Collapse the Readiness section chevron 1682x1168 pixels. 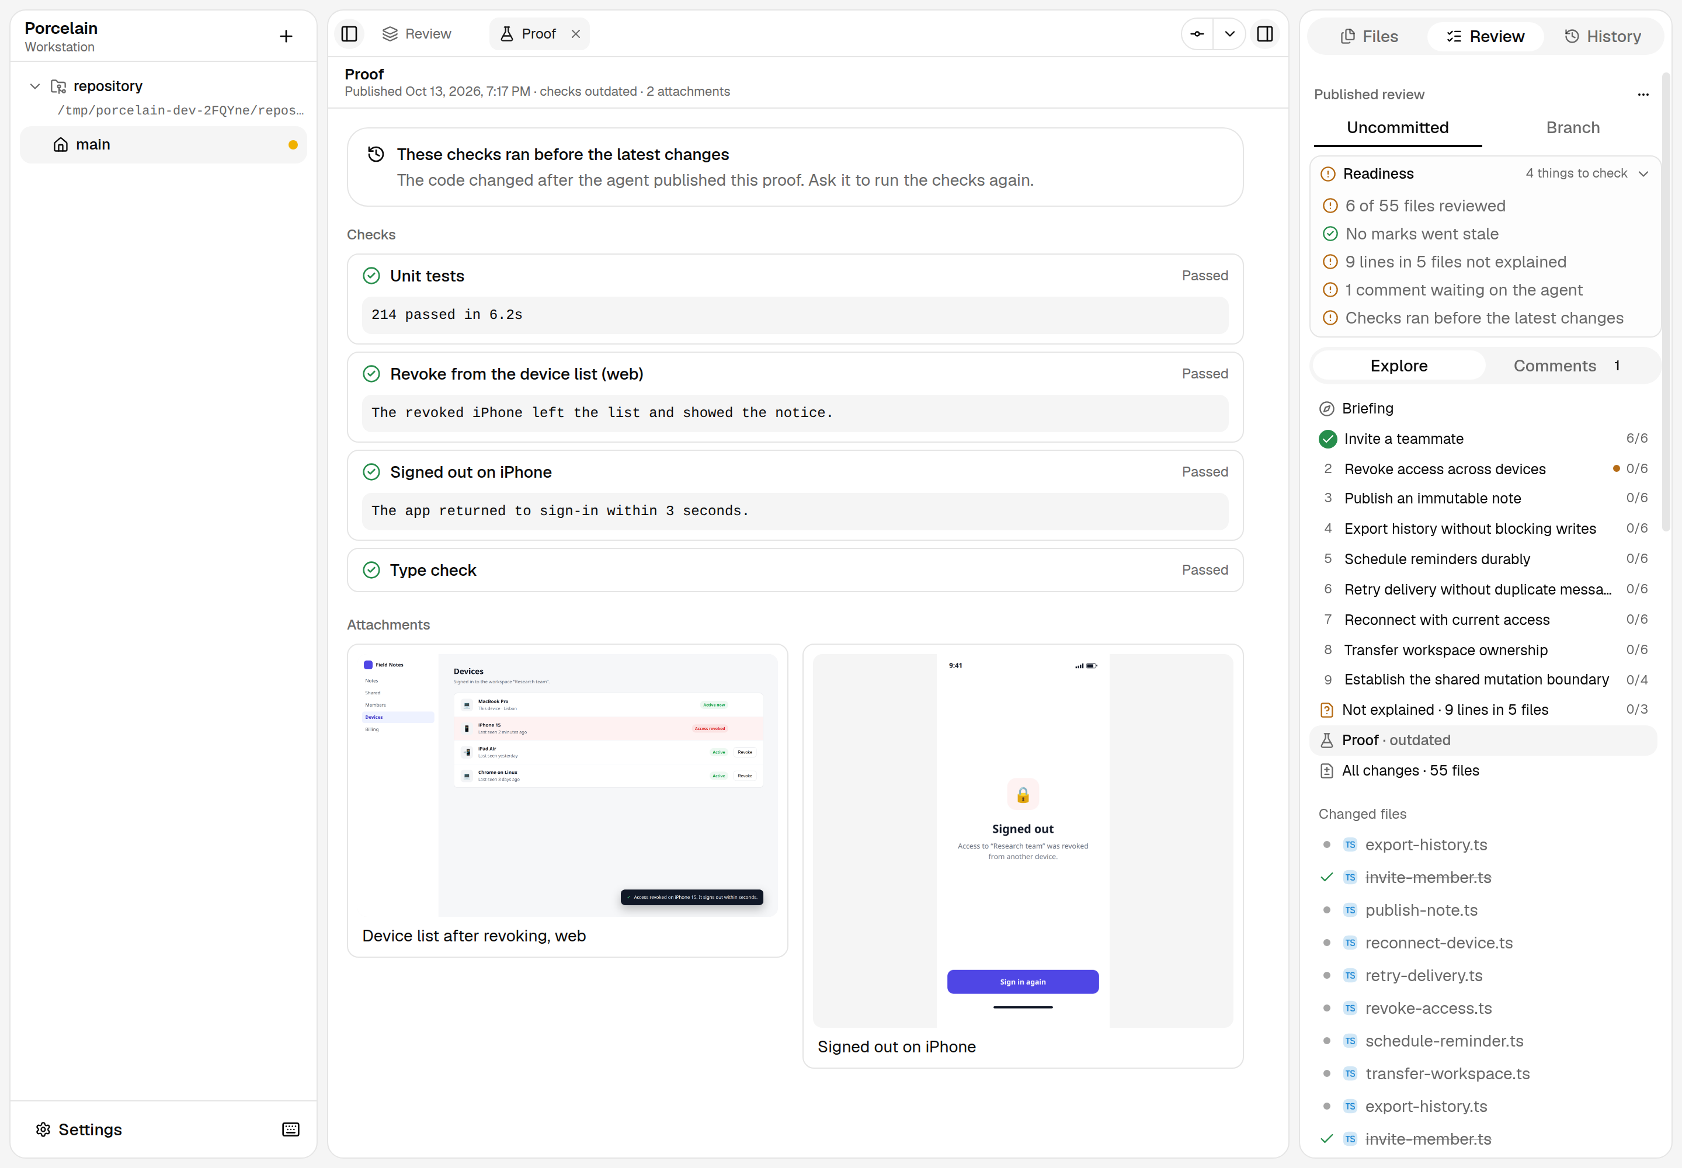click(x=1643, y=173)
